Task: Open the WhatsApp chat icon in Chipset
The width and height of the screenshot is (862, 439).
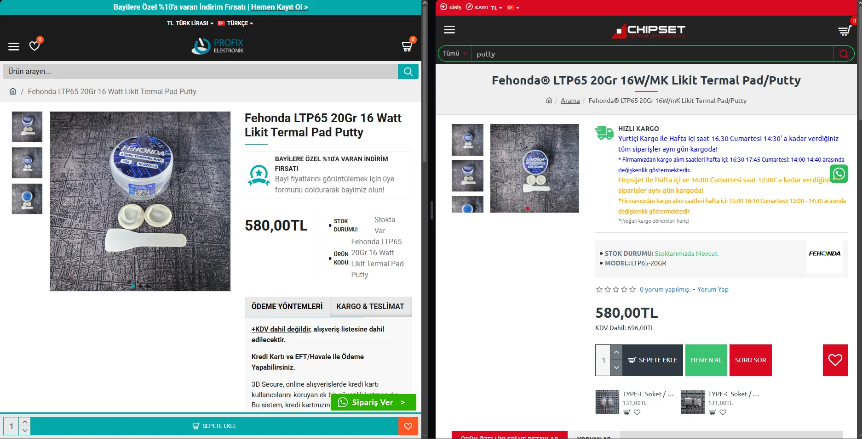Action: click(839, 174)
